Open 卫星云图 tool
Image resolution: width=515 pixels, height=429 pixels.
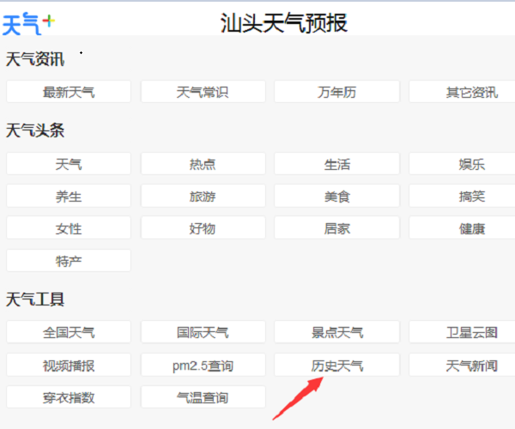point(462,332)
